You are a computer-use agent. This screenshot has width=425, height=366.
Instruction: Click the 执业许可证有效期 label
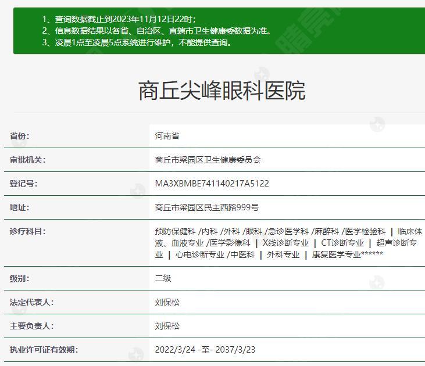pyautogui.click(x=44, y=350)
